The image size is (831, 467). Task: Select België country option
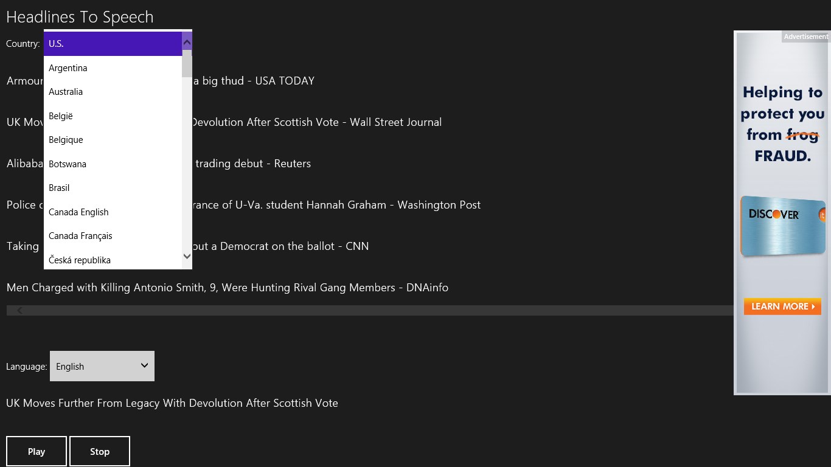(113, 116)
